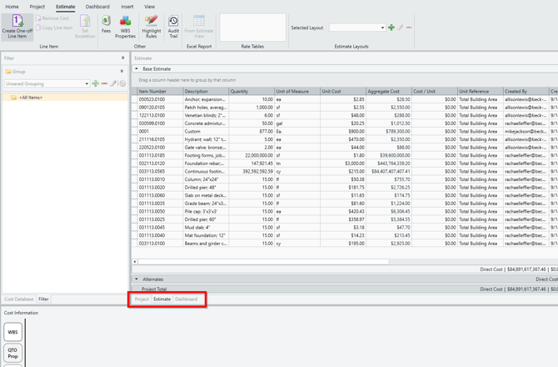The height and width of the screenshot is (367, 558).
Task: Expand the Alternates section
Action: coord(137,279)
